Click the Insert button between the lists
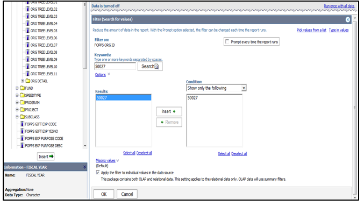 (x=169, y=111)
